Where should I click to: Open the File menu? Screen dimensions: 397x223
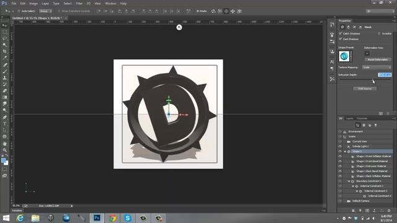point(14,4)
